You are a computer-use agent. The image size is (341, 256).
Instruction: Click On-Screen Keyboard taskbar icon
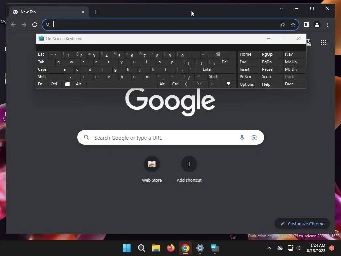215,248
